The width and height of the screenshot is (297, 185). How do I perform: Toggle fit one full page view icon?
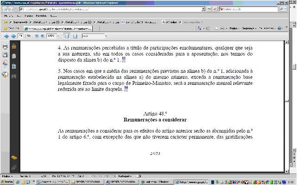tap(75, 36)
